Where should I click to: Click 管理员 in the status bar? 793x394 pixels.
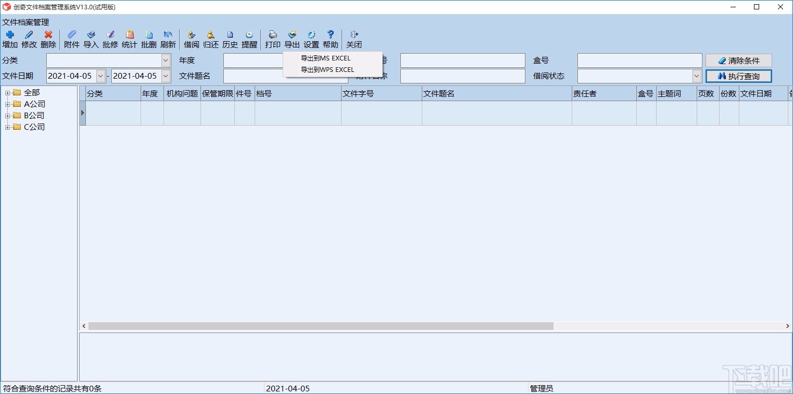click(x=542, y=389)
